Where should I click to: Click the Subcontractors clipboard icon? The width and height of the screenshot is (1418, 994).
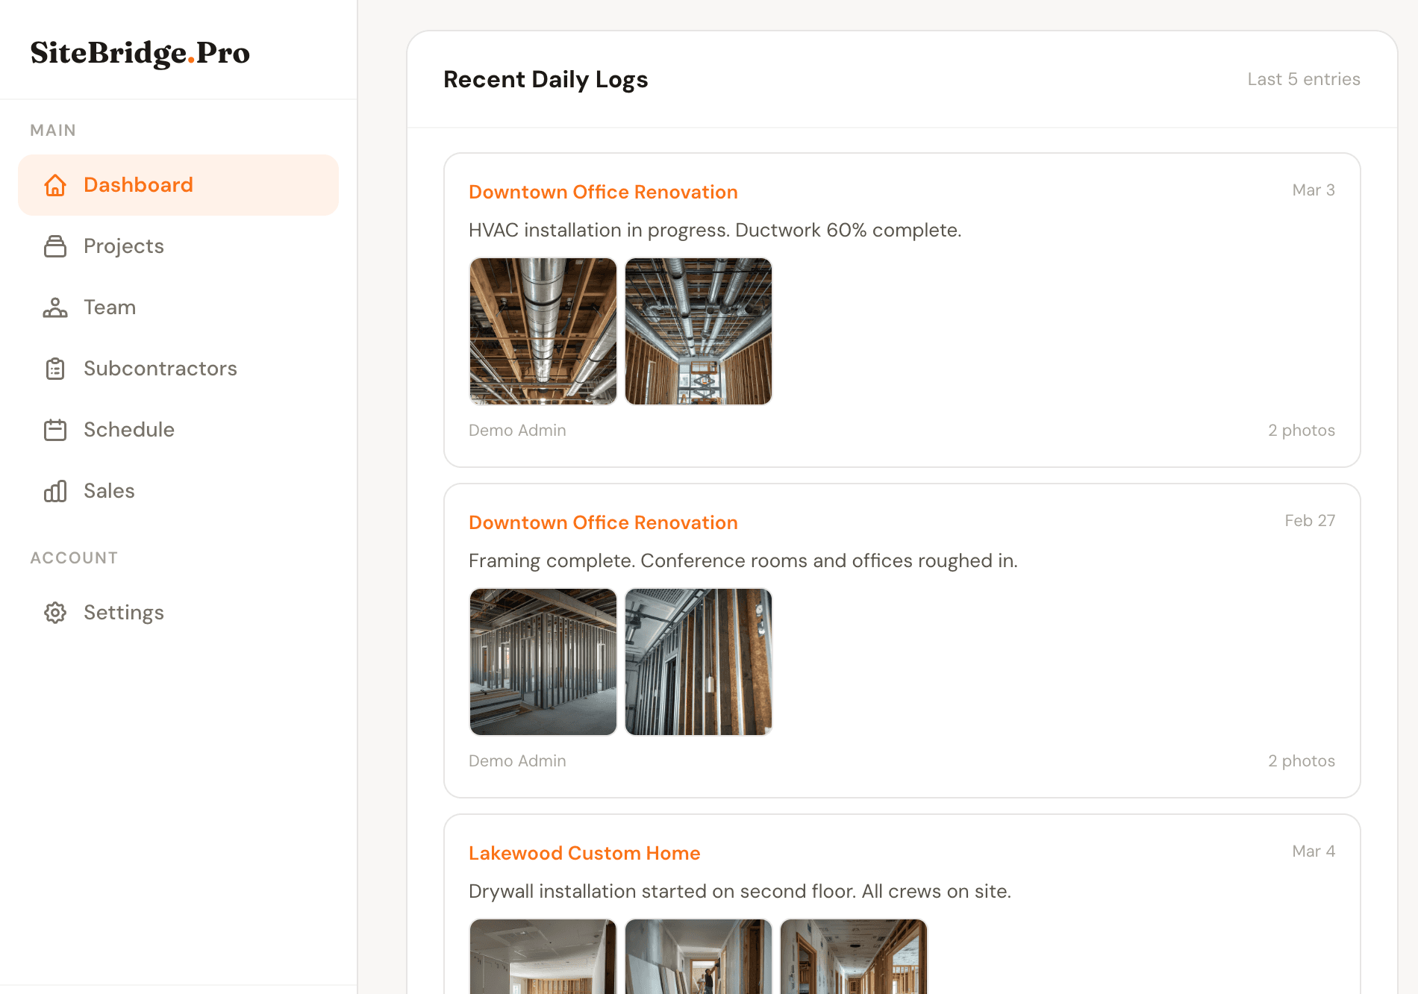55,369
